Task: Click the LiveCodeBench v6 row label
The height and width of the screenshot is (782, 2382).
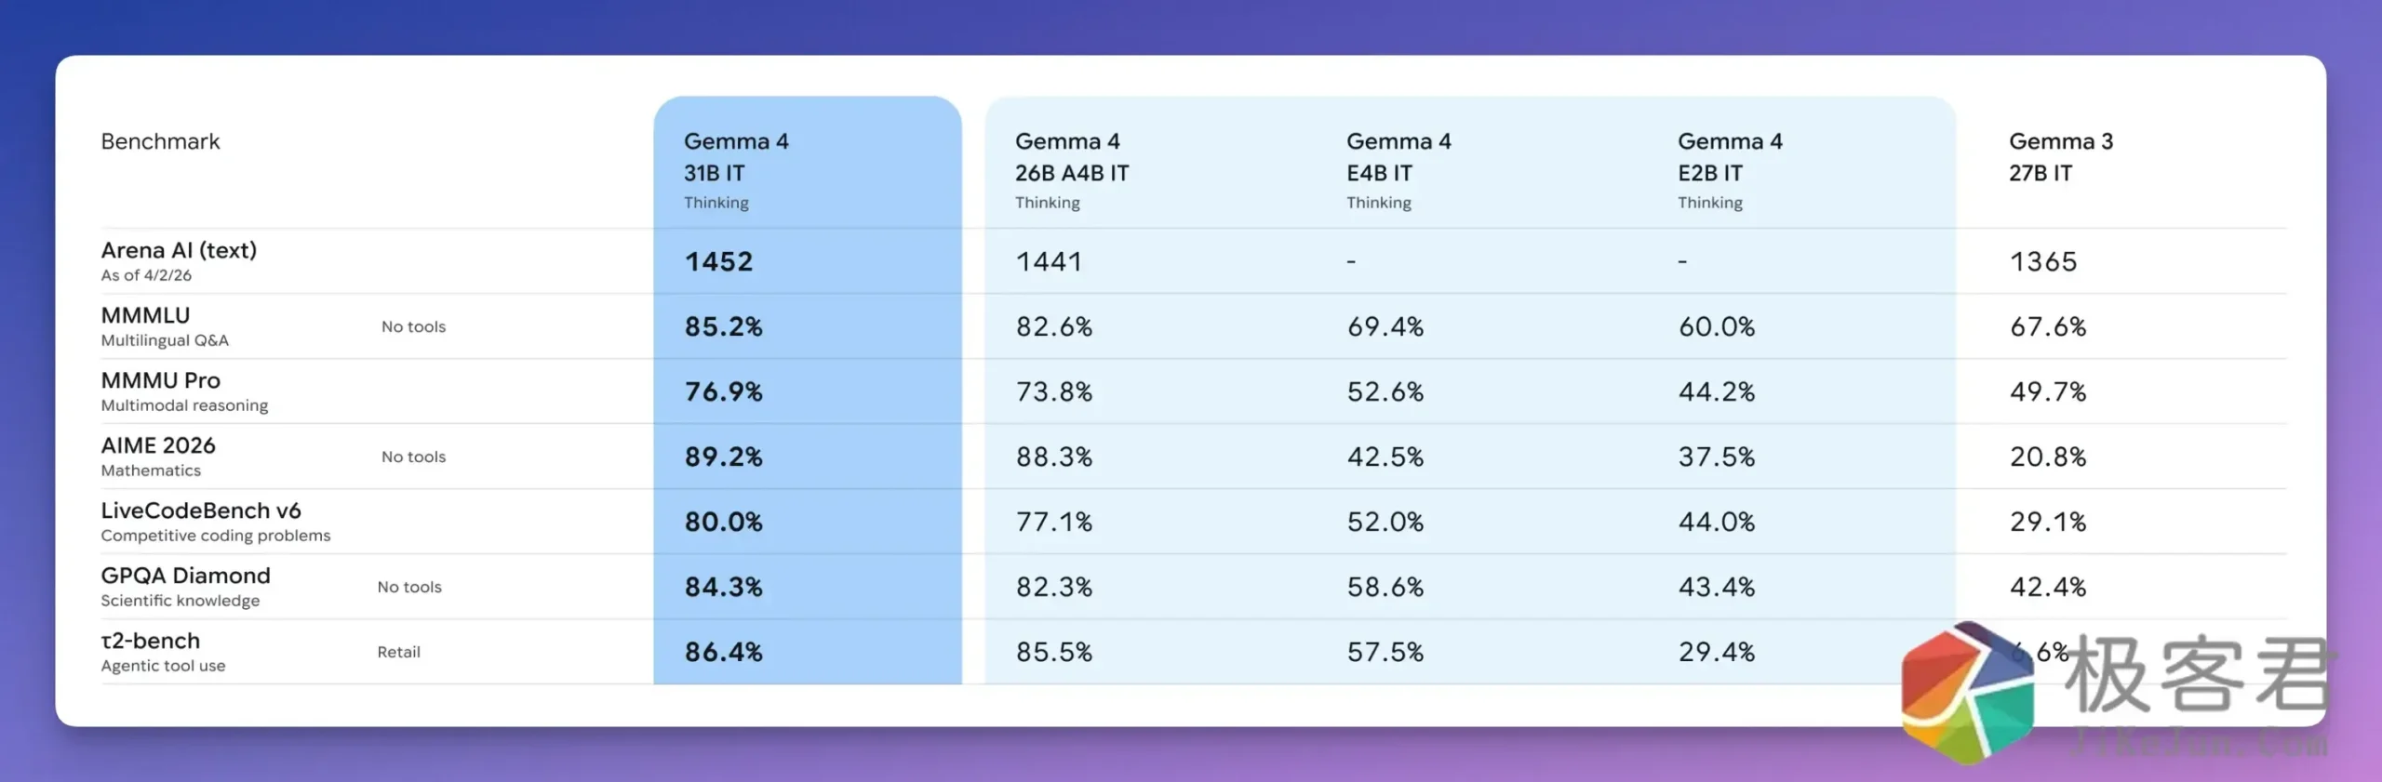Action: pyautogui.click(x=201, y=511)
